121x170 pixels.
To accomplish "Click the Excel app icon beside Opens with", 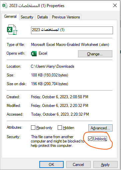I will pos(34,54).
